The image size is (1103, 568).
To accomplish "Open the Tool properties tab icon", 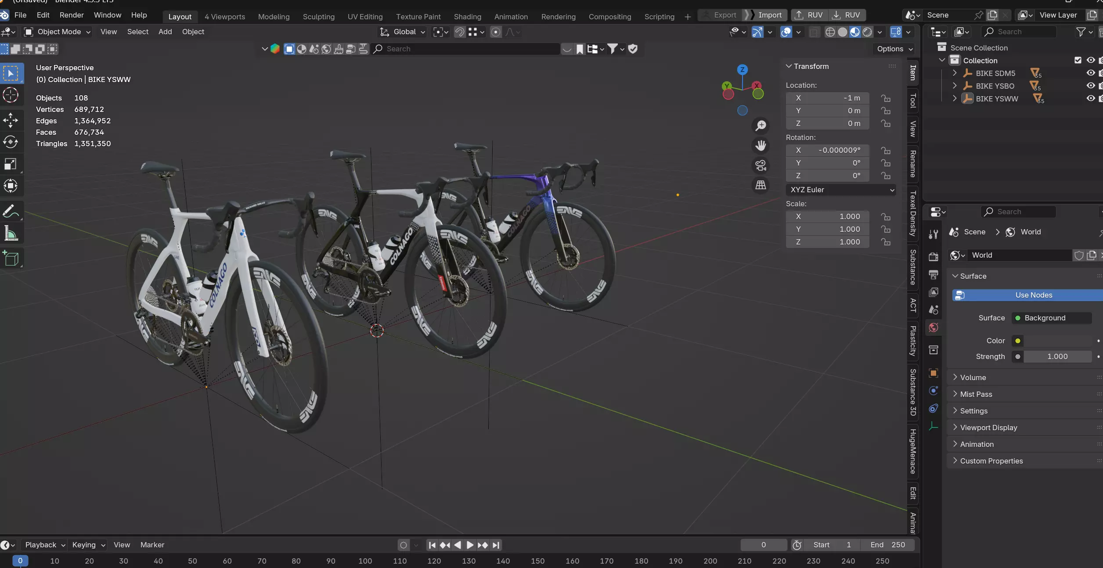I will click(x=934, y=234).
